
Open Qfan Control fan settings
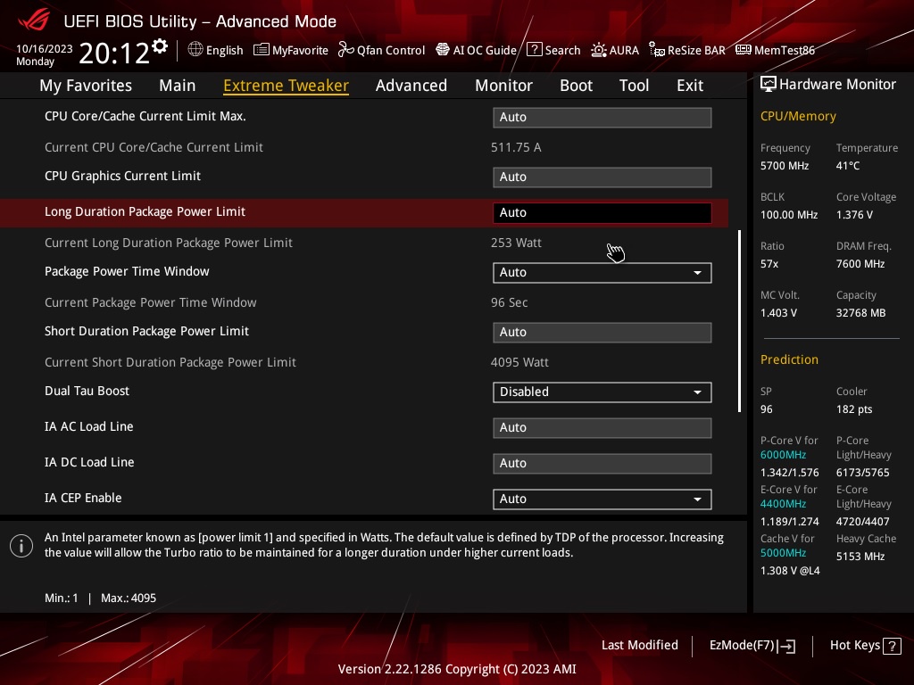click(x=381, y=50)
